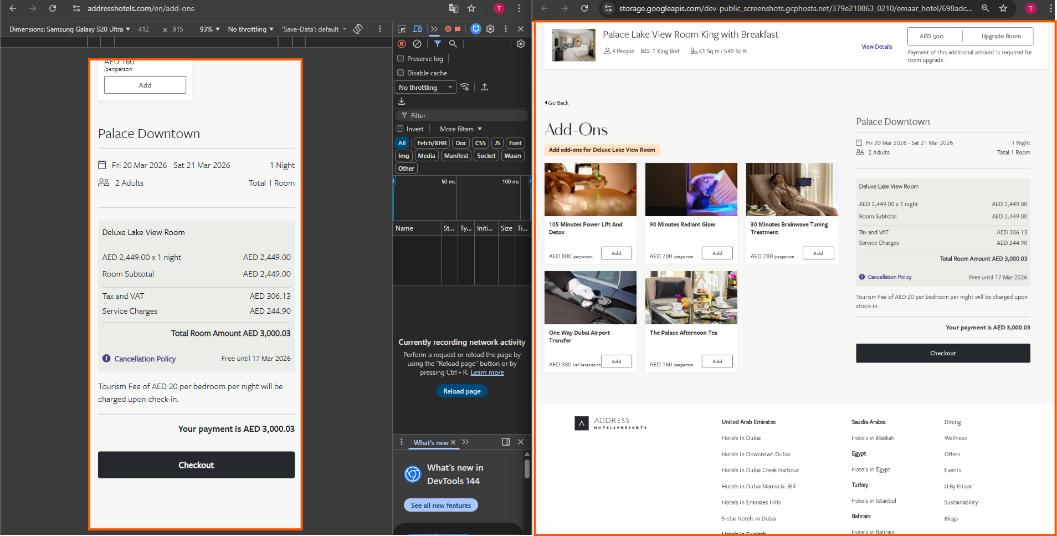Bookmark the addresshotels page with the star
The image size is (1057, 536).
471,8
